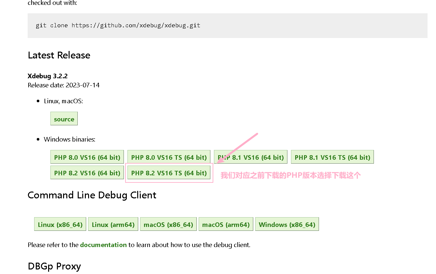Download the Windows (x86_64) debug client
436x274 pixels.
pos(287,224)
